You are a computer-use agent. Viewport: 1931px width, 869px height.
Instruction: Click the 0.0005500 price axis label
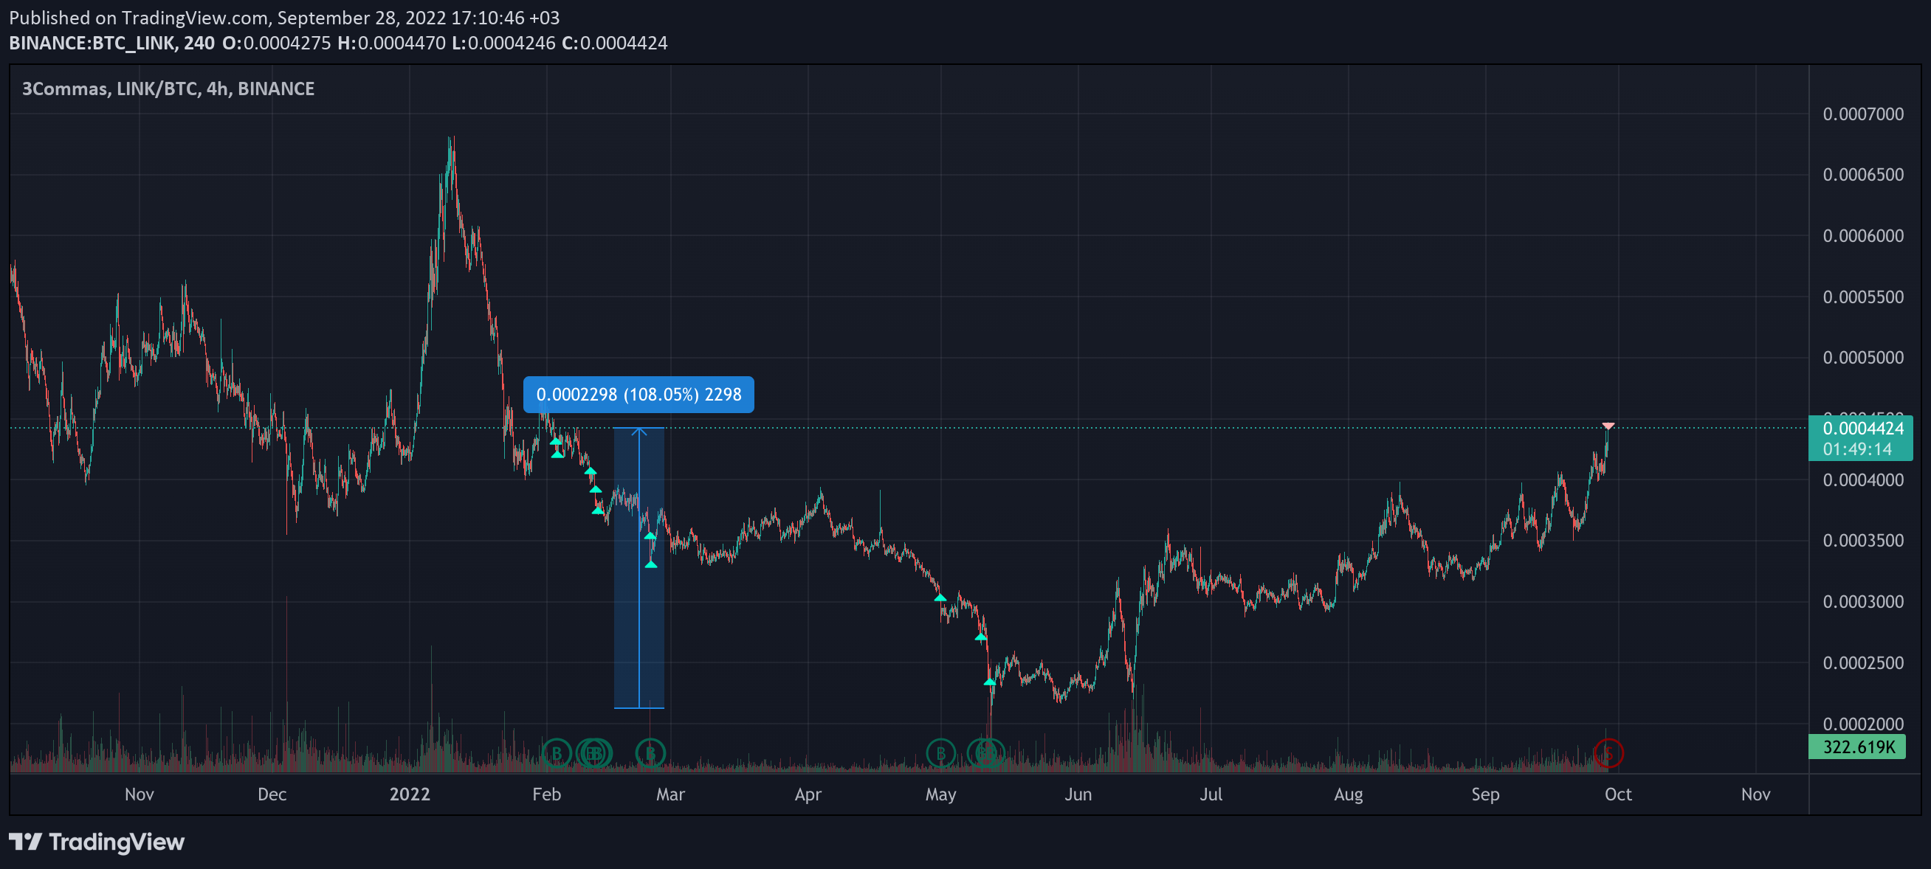pos(1863,297)
